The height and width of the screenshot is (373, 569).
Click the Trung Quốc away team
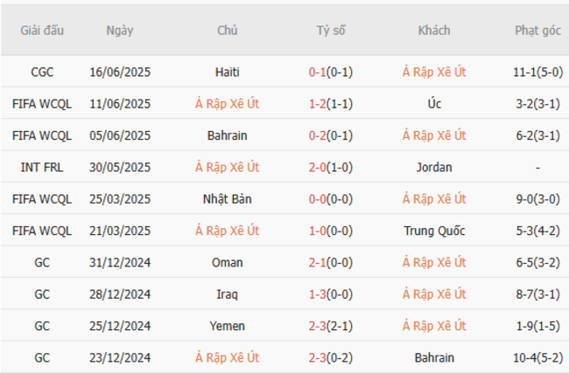pos(434,231)
